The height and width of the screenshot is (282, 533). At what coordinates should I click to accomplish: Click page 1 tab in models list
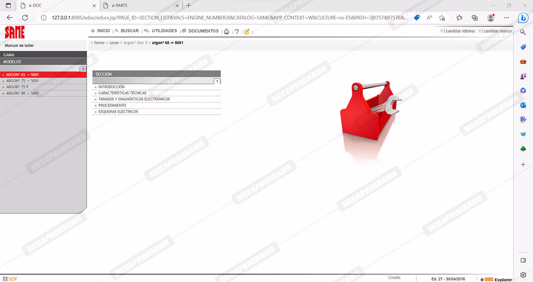[x=83, y=69]
